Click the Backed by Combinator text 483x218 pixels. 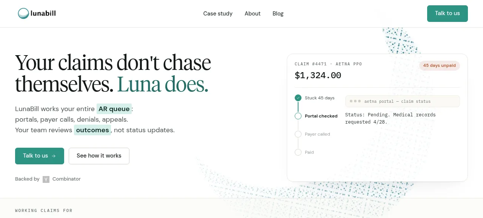pos(48,179)
